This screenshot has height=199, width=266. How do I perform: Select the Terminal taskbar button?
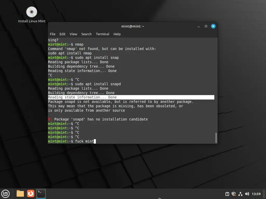point(41,194)
